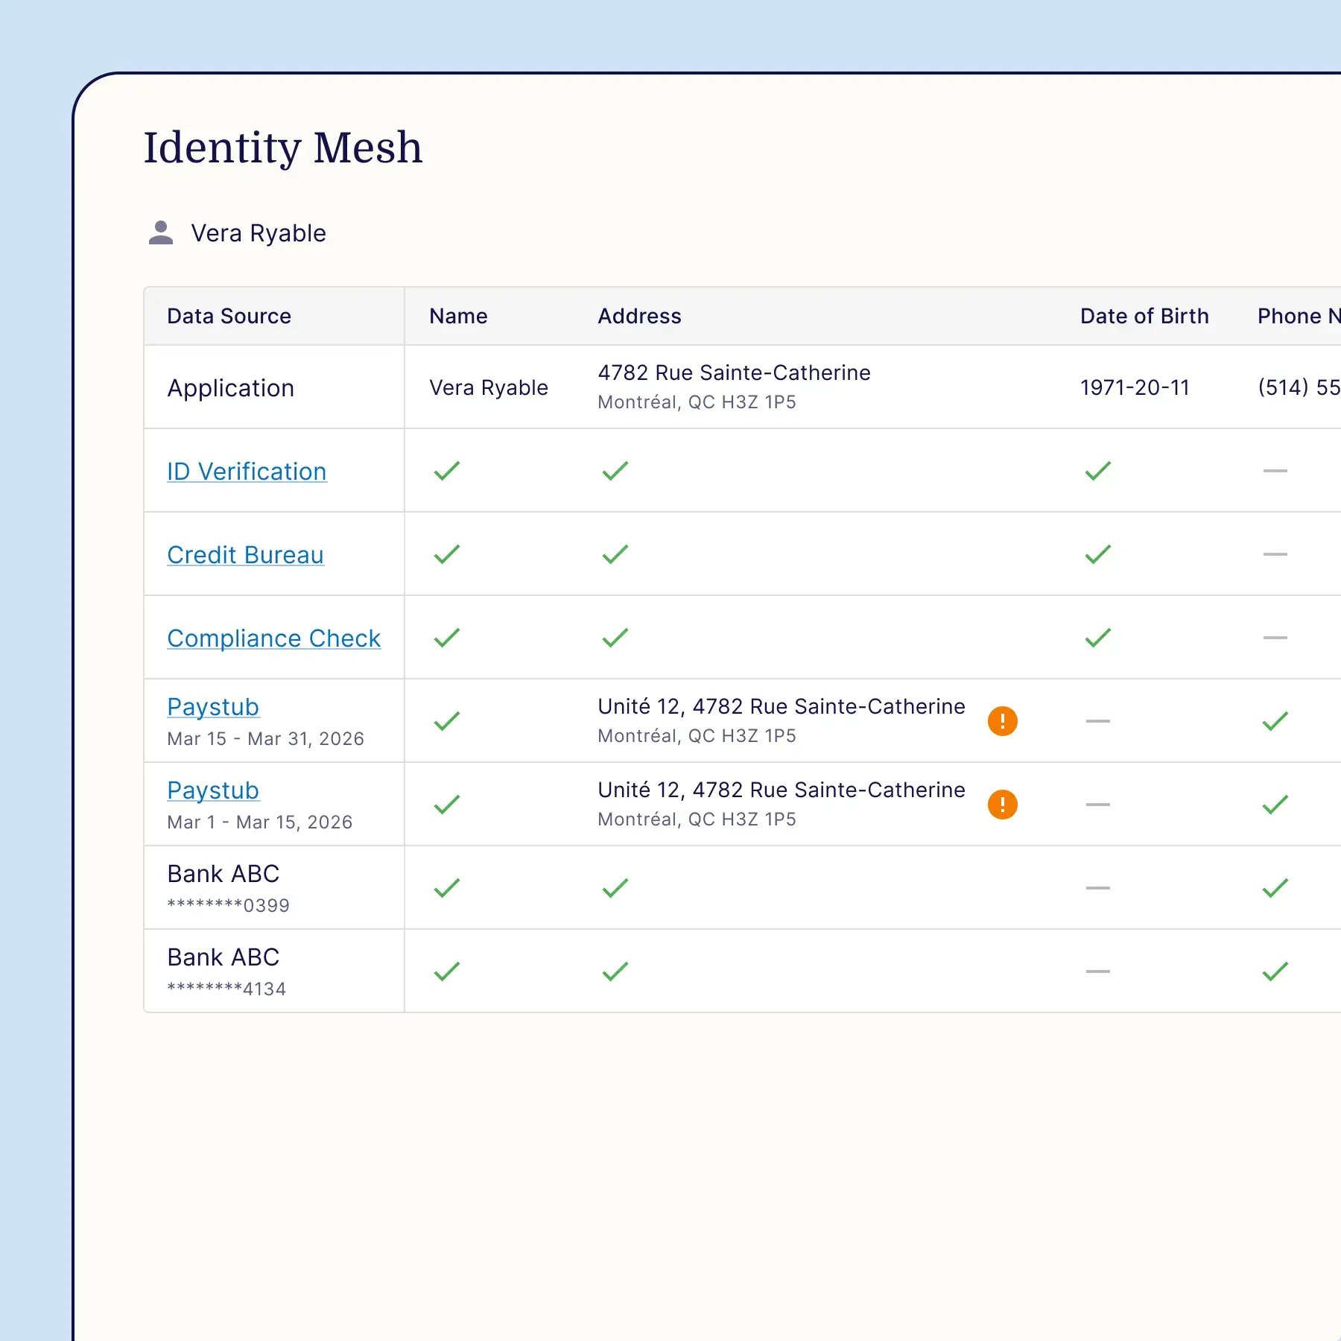The width and height of the screenshot is (1341, 1341).
Task: Click the person icon beside Vera Ryable
Action: 161,233
